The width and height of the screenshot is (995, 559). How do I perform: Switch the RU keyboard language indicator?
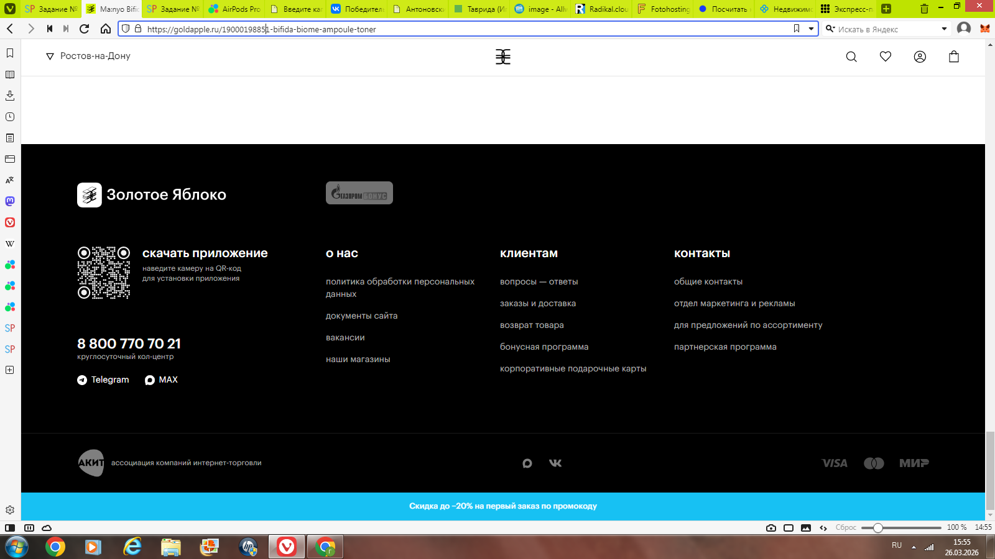click(x=897, y=545)
